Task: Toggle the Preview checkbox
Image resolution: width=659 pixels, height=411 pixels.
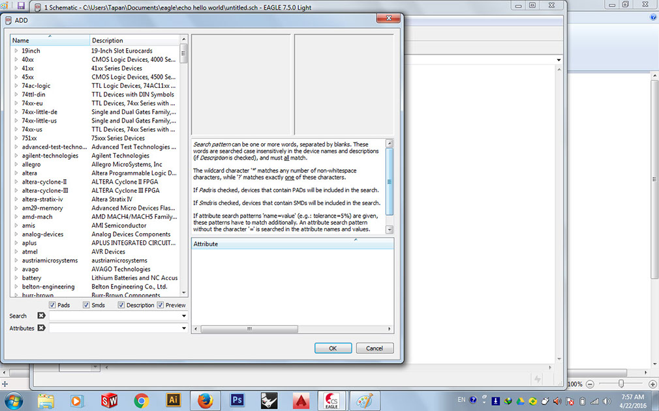Action: pyautogui.click(x=160, y=305)
